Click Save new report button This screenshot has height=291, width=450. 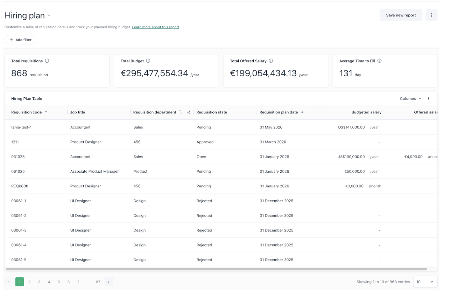click(401, 15)
